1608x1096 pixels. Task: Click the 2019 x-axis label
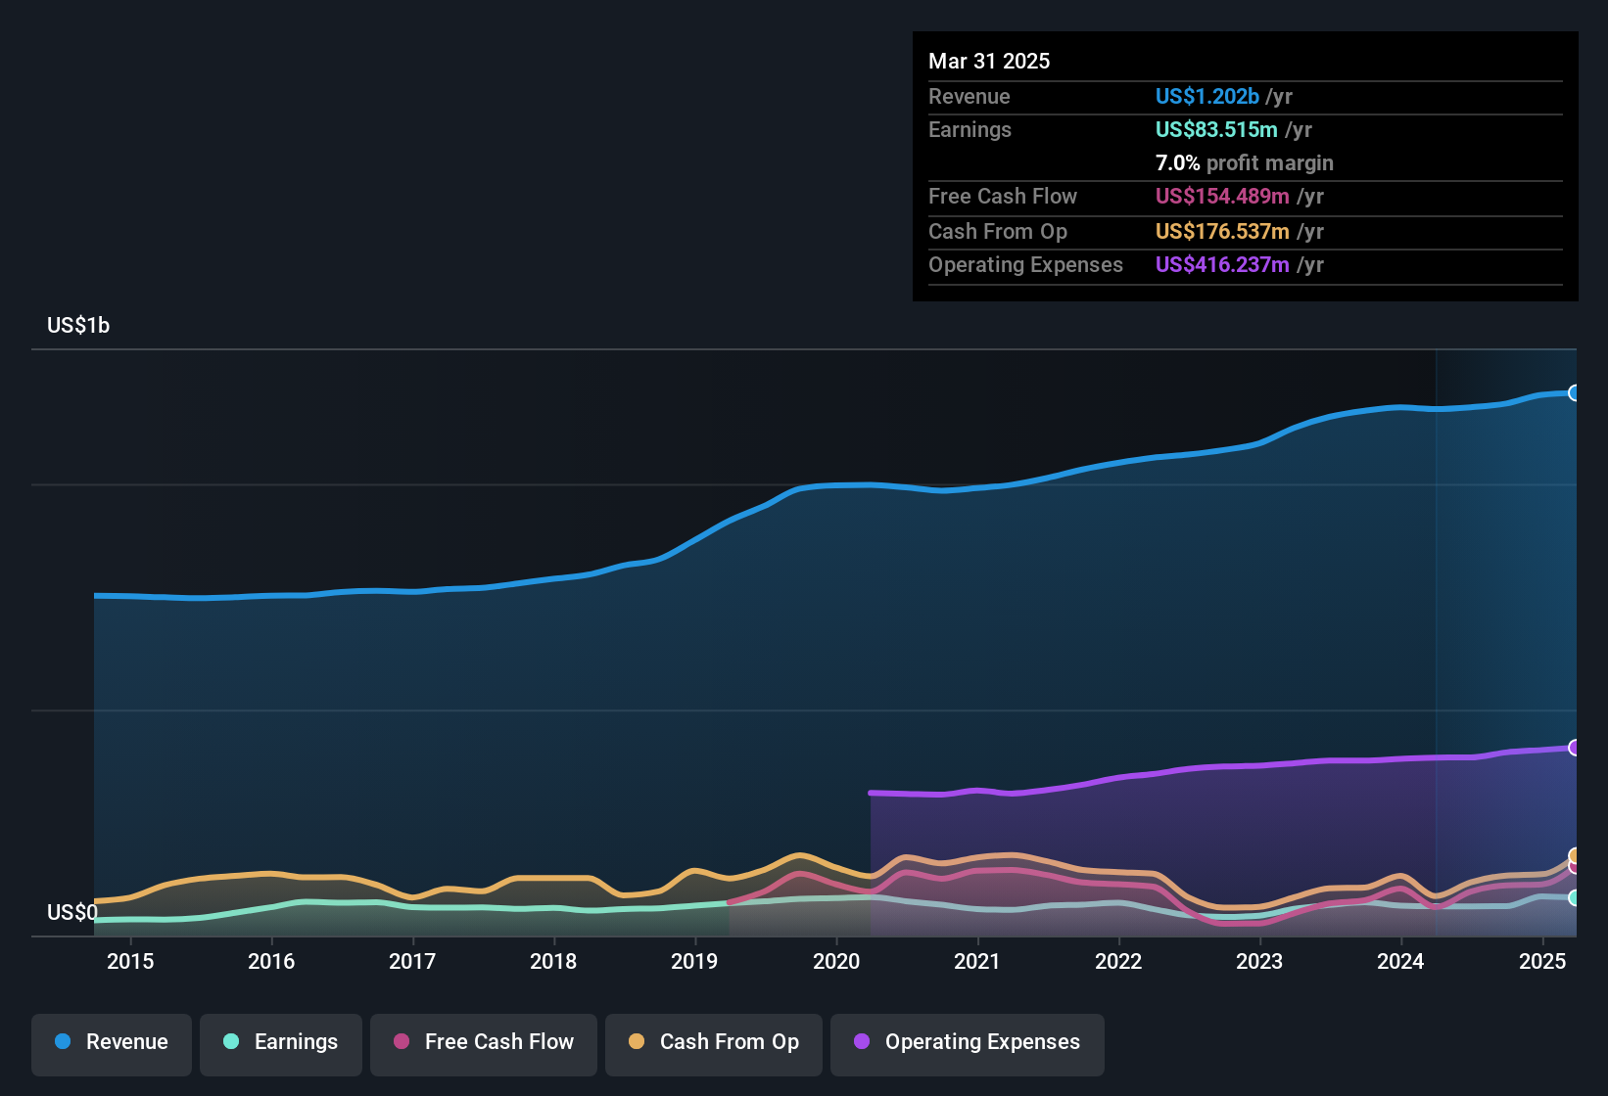point(694,961)
